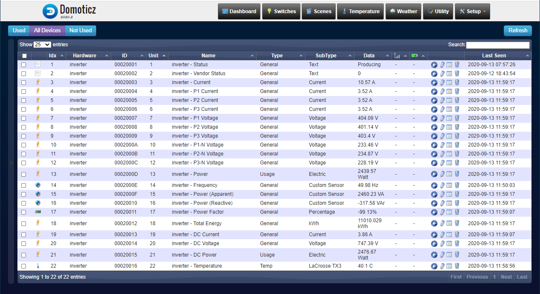Delete inverter - Temperature using its trash icon
The width and height of the screenshot is (540, 294).
457,266
